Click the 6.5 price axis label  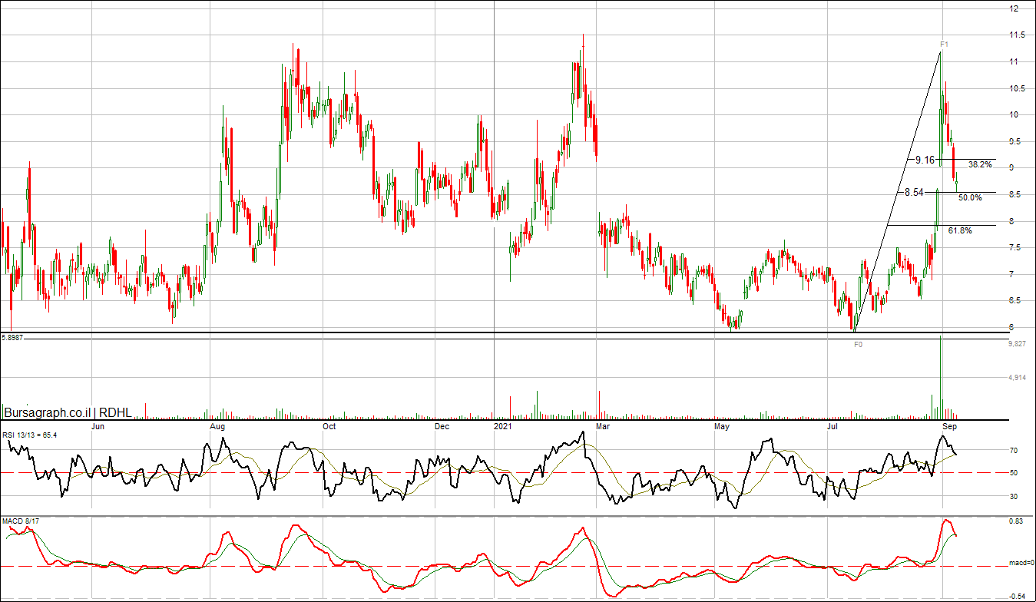tap(1014, 300)
